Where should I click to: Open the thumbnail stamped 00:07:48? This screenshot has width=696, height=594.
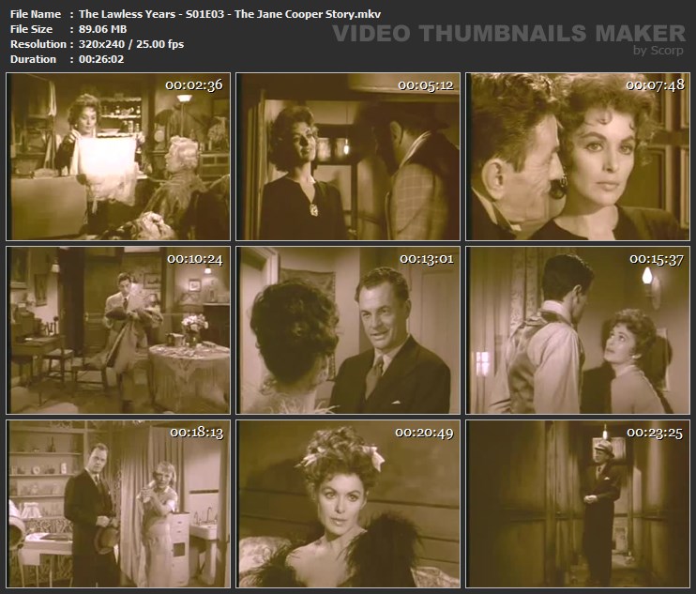pos(578,157)
